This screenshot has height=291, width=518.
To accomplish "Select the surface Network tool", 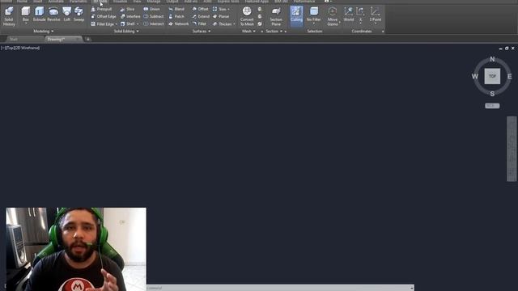I will click(179, 24).
